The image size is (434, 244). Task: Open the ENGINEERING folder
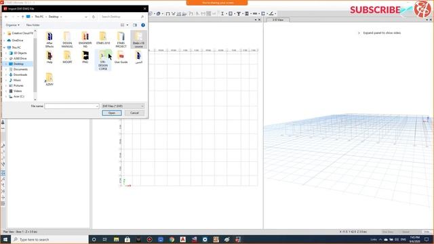pos(85,39)
